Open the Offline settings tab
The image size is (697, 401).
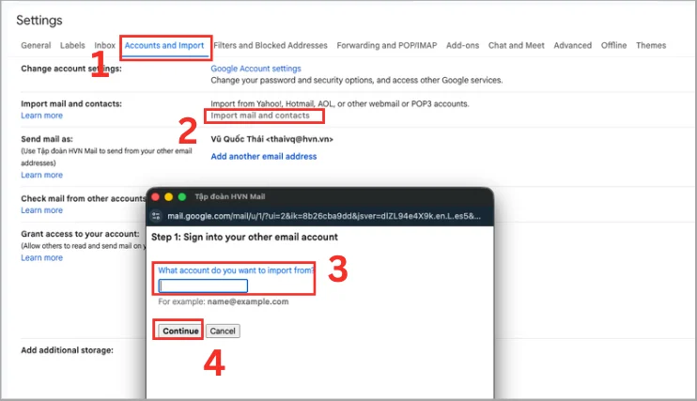click(613, 45)
